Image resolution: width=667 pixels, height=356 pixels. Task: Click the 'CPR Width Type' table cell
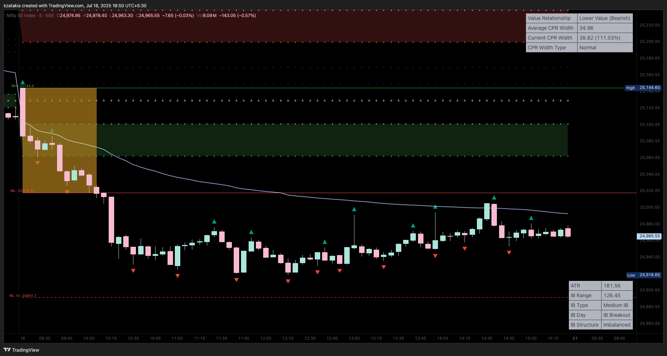pyautogui.click(x=551, y=48)
